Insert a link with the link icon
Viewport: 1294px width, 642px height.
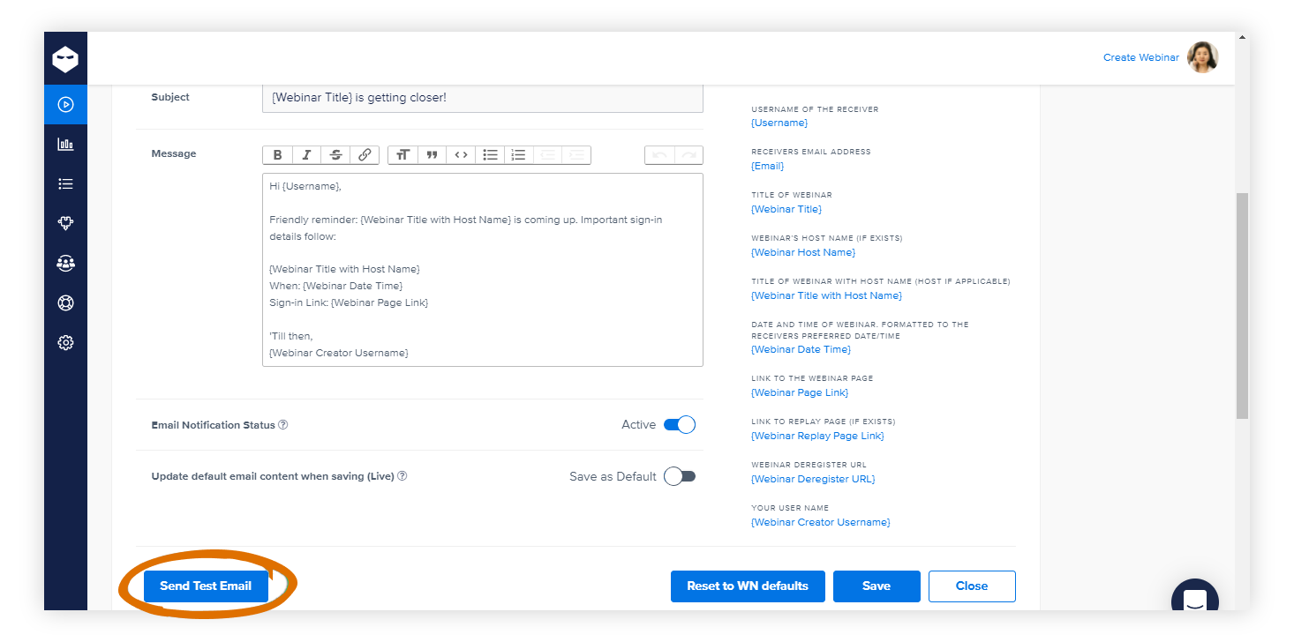365,155
